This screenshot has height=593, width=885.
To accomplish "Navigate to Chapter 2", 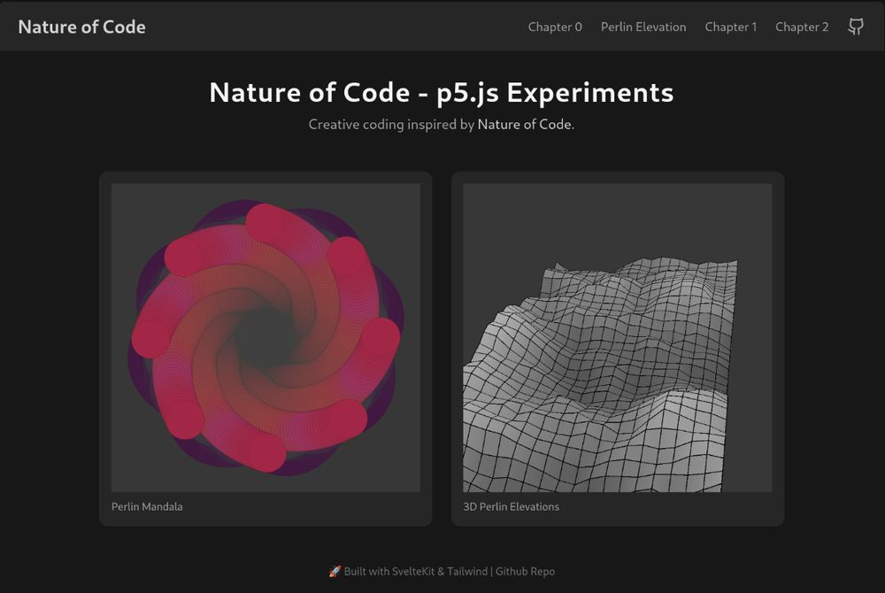I will pos(802,27).
